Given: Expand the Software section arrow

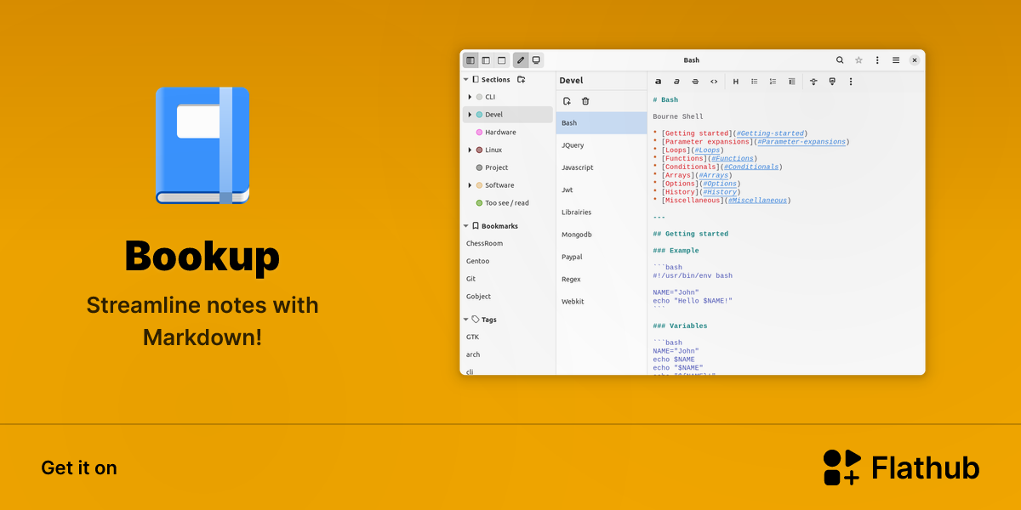Looking at the screenshot, I should tap(470, 185).
